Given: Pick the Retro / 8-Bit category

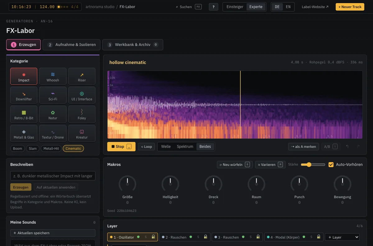Looking at the screenshot, I should 24,114.
